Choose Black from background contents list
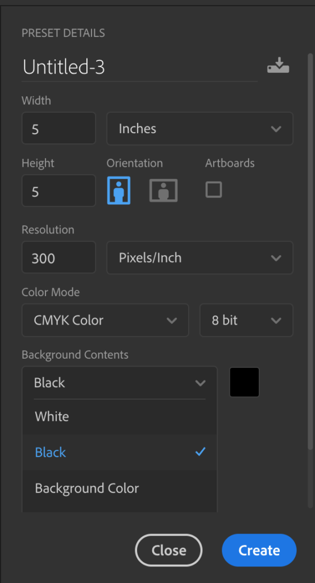The width and height of the screenshot is (315, 583). 119,452
